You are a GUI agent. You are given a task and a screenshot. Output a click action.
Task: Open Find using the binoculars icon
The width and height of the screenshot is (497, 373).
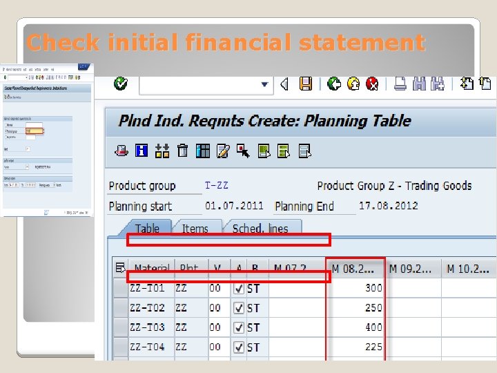pos(419,84)
